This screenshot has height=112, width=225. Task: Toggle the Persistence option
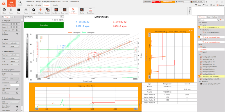(x=17, y=82)
